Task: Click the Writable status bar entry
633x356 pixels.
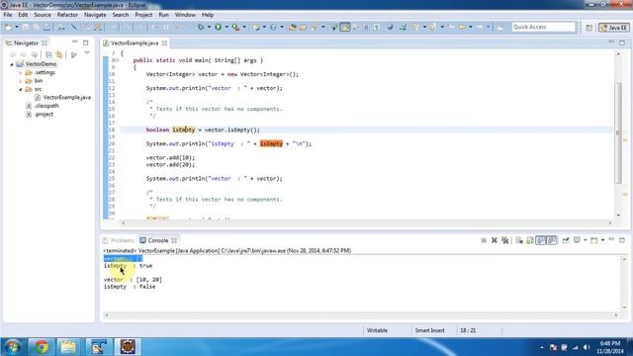Action: [x=377, y=330]
